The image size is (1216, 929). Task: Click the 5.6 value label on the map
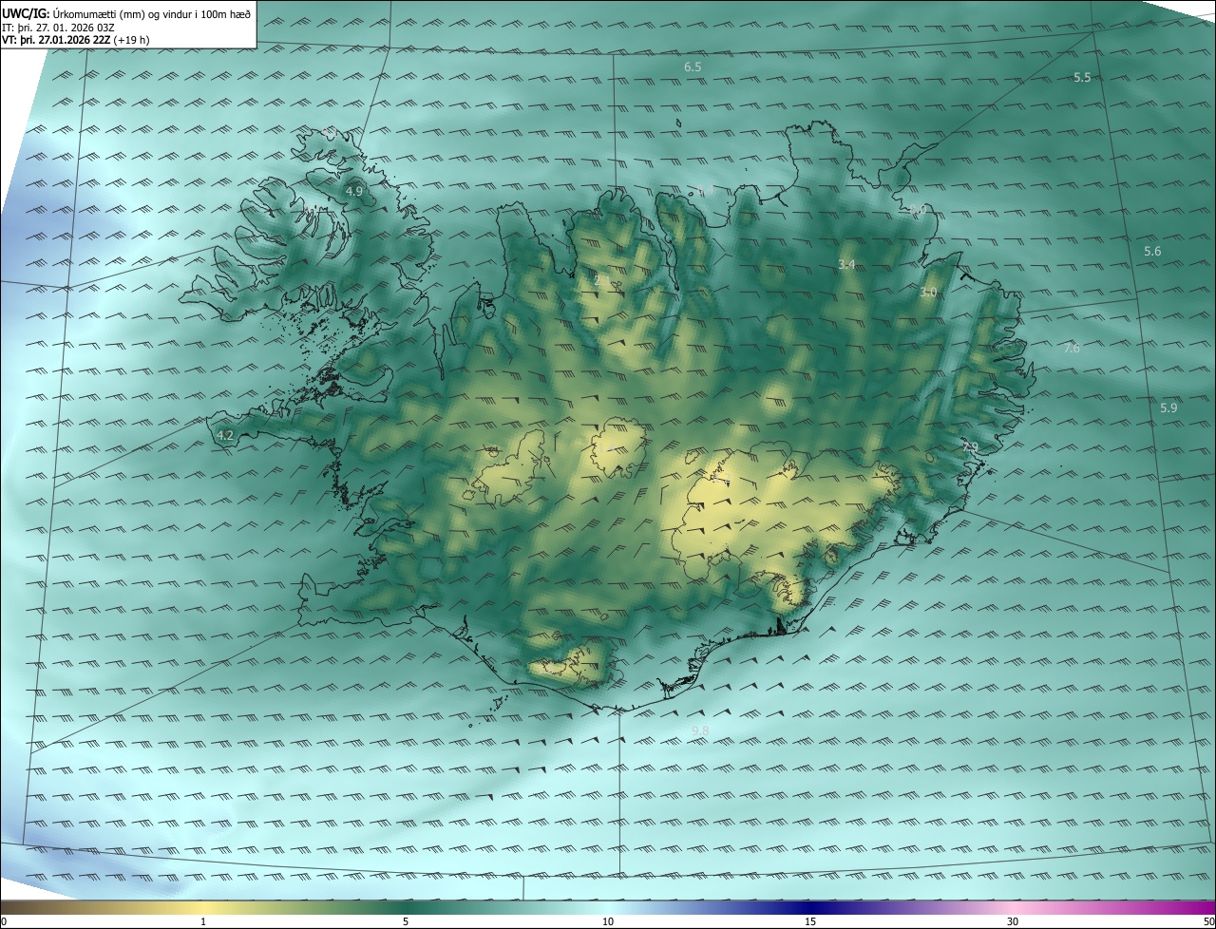(x=1152, y=252)
